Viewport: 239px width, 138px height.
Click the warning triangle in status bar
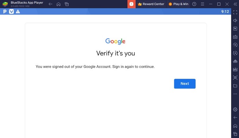coord(18,12)
